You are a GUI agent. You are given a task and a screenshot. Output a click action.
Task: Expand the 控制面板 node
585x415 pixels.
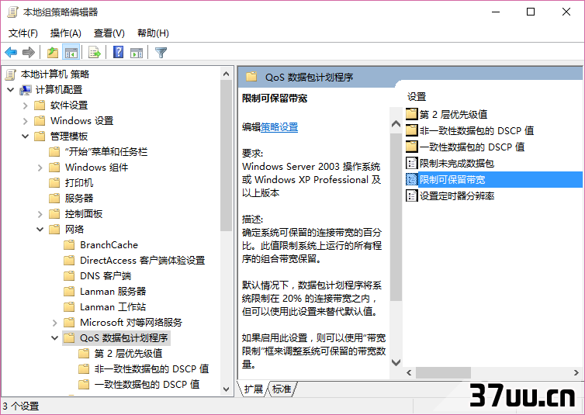40,214
